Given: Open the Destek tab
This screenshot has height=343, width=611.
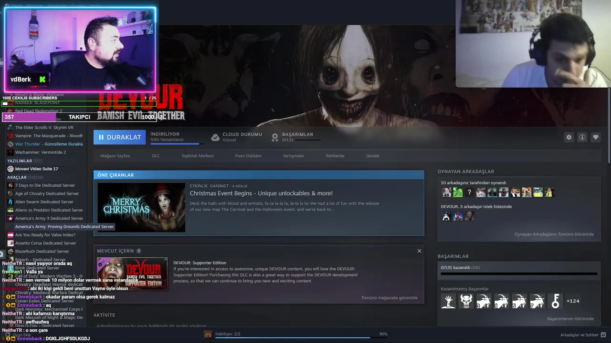Looking at the screenshot, I should click(373, 156).
